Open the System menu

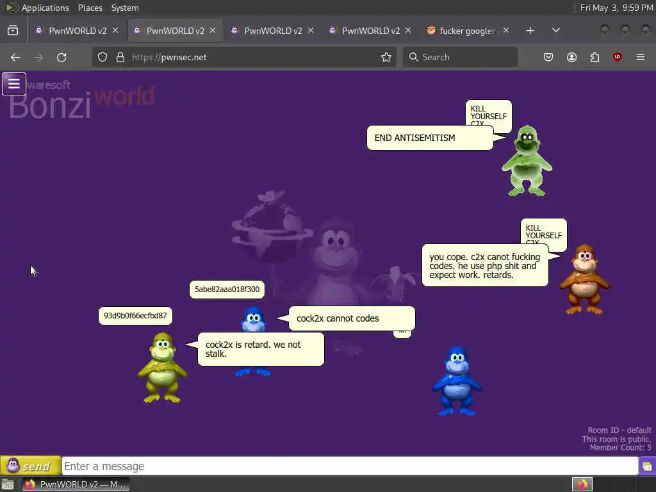125,8
